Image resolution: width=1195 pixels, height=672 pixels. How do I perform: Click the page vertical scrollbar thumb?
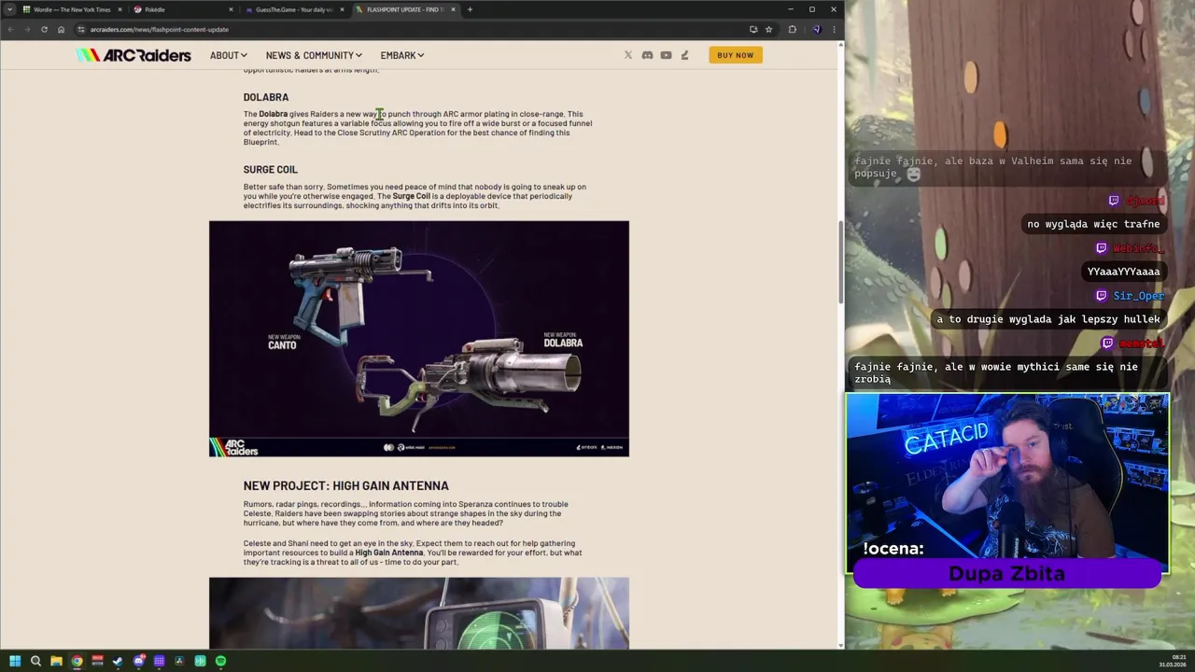point(840,261)
